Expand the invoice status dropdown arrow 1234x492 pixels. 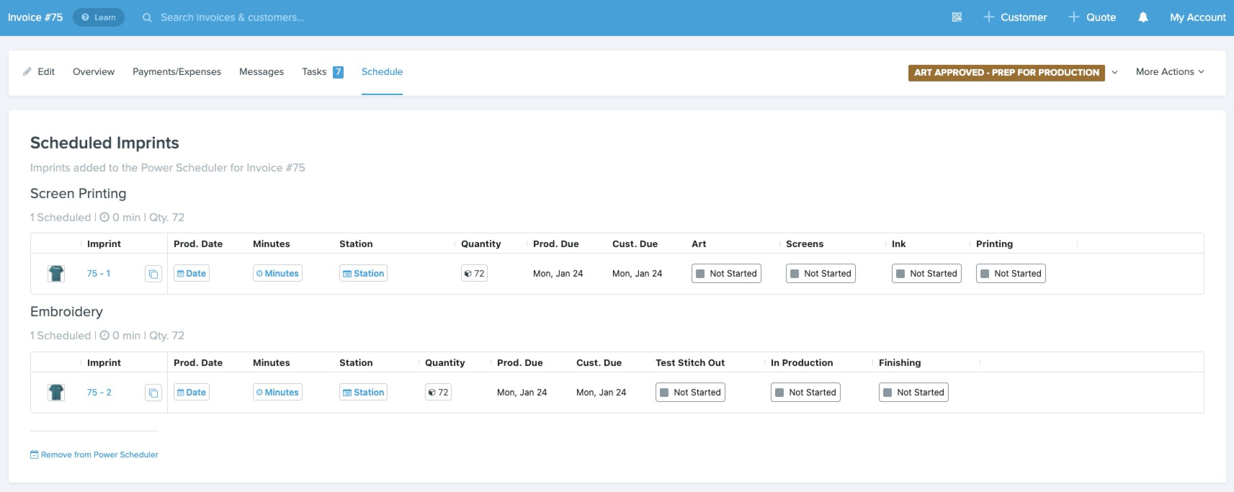pos(1114,72)
